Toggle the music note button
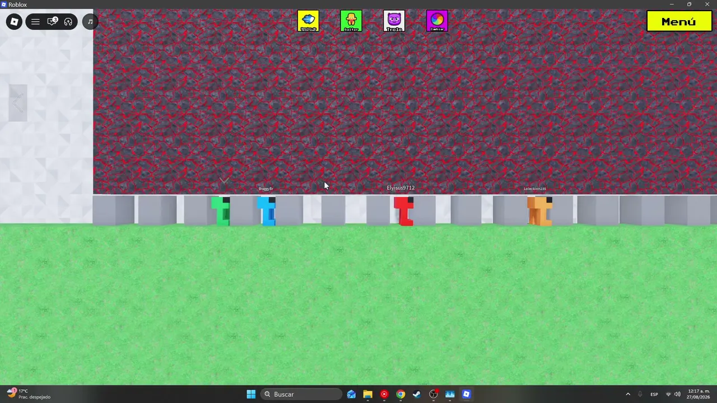717x403 pixels. point(90,22)
